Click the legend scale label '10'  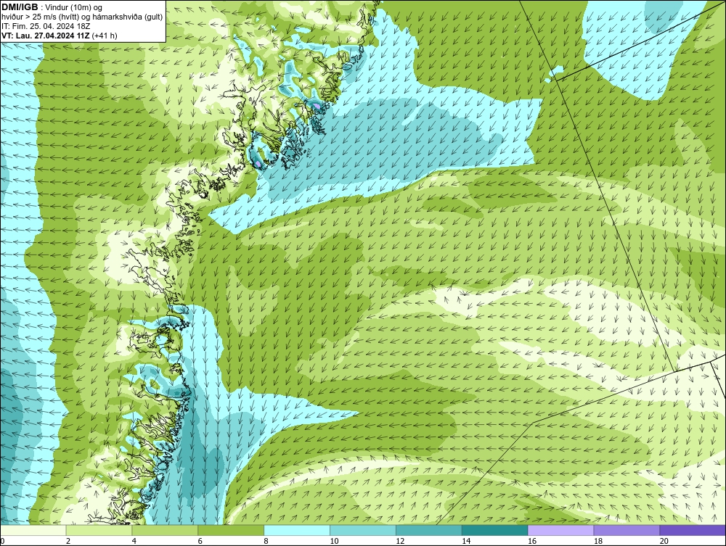[334, 541]
